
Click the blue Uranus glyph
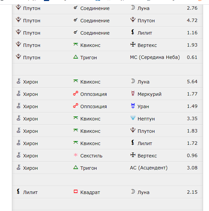tap(133, 105)
